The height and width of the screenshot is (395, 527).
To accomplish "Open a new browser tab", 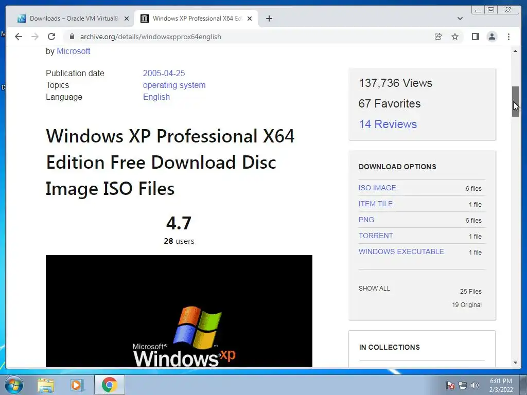I will 269,19.
